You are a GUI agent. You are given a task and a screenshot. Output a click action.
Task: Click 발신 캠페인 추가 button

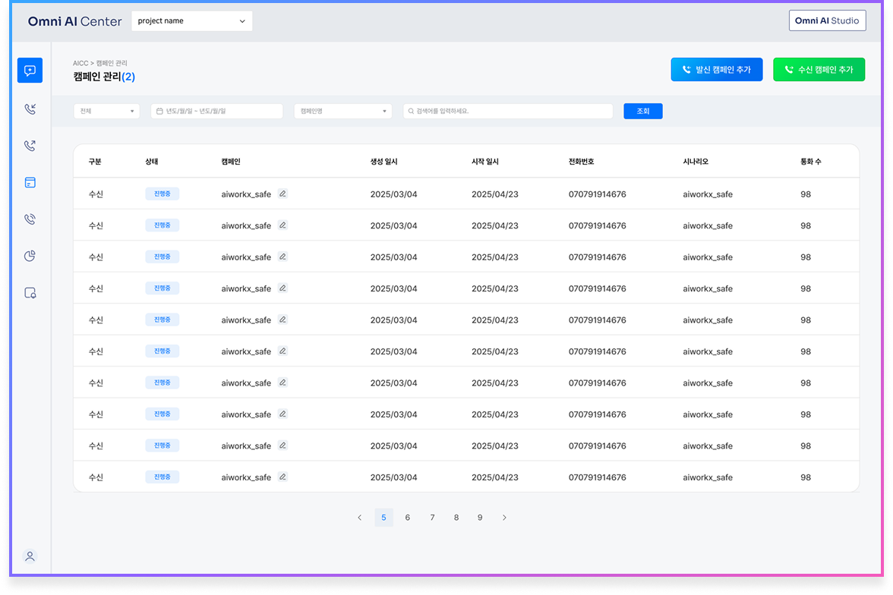(717, 70)
